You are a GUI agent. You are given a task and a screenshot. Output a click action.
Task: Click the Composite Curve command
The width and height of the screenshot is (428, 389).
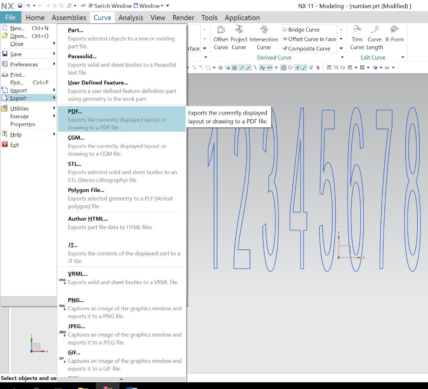(x=306, y=49)
